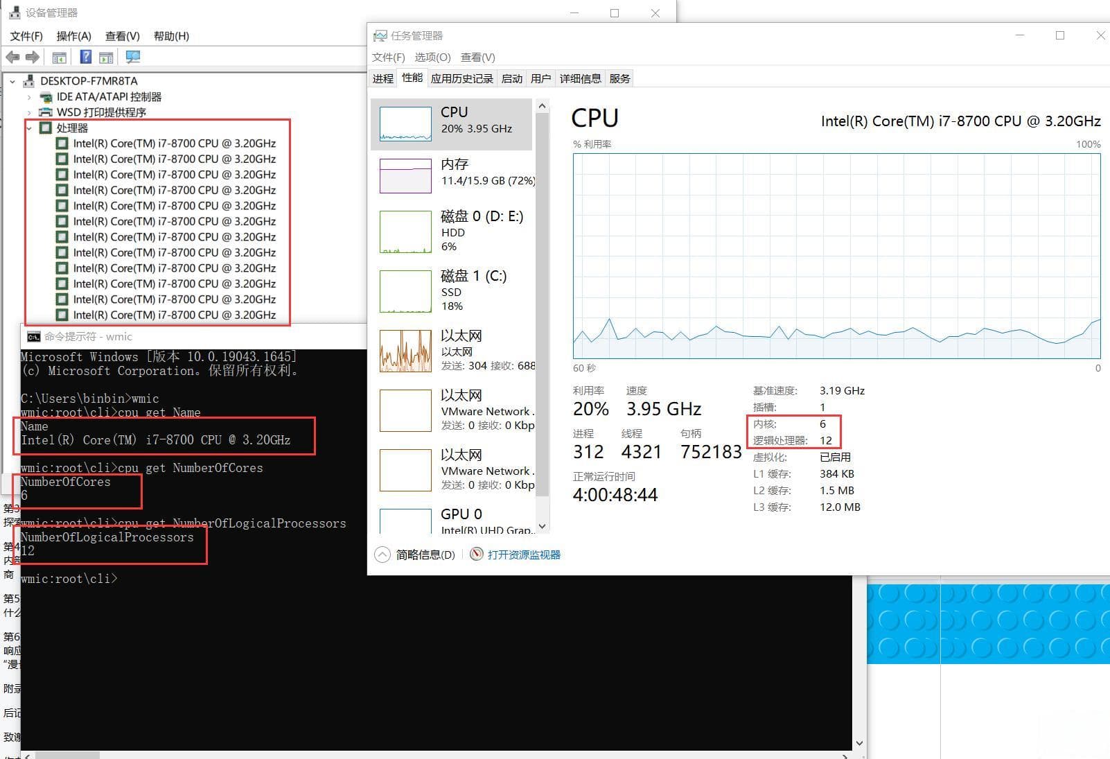Open 查看(V) menu in Device Manager
The height and width of the screenshot is (759, 1110).
pyautogui.click(x=123, y=36)
